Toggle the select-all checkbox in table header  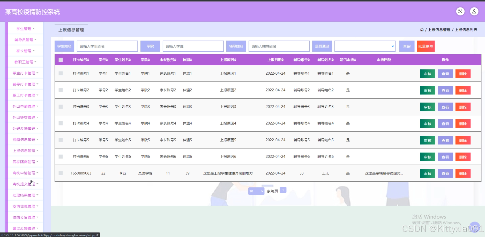pyautogui.click(x=61, y=60)
